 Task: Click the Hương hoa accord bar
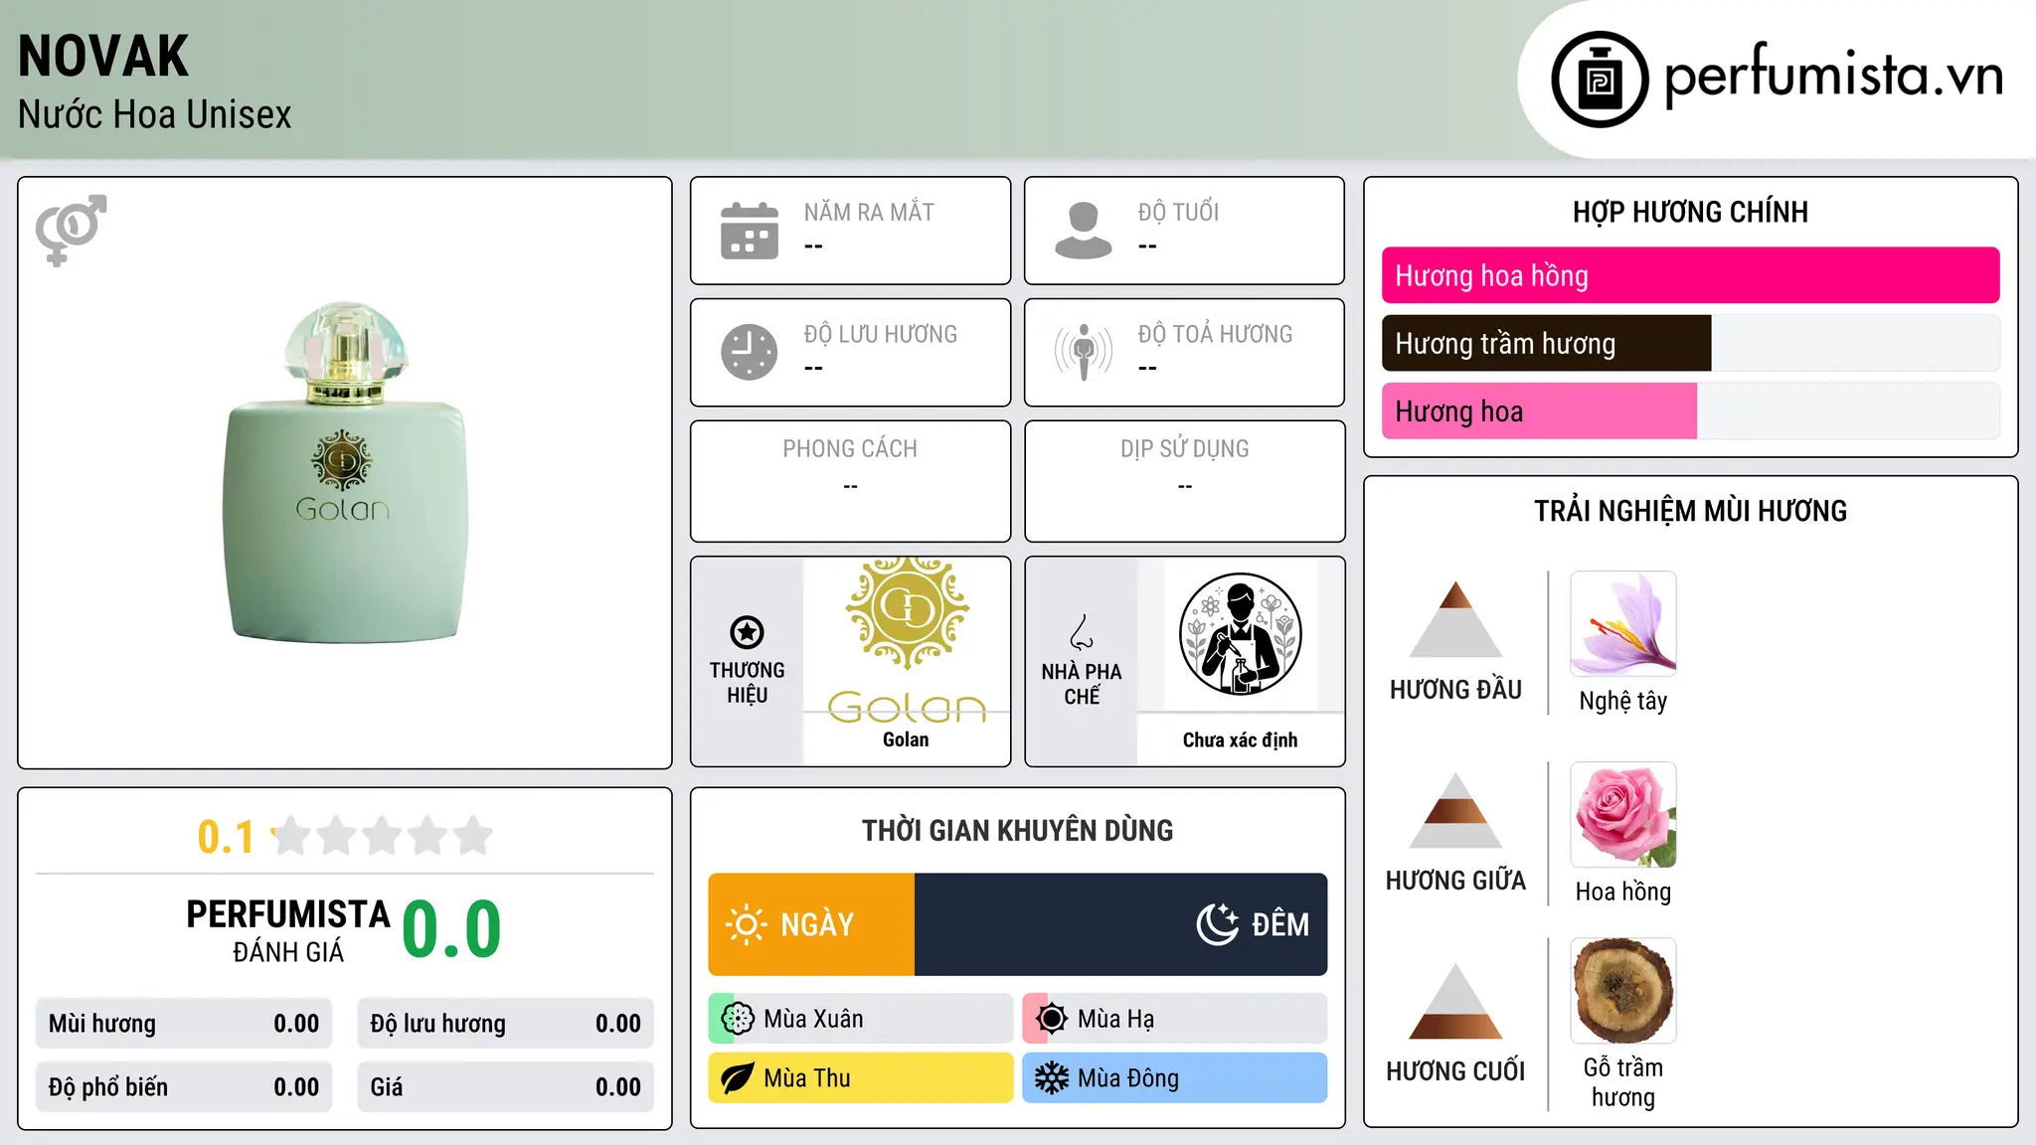tap(1690, 410)
